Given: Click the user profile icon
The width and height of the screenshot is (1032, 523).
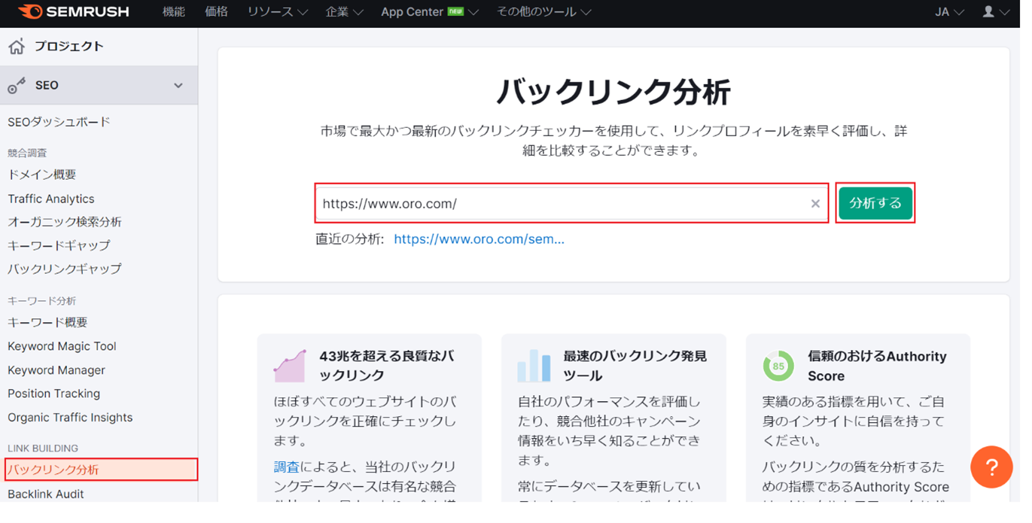Looking at the screenshot, I should coord(988,12).
